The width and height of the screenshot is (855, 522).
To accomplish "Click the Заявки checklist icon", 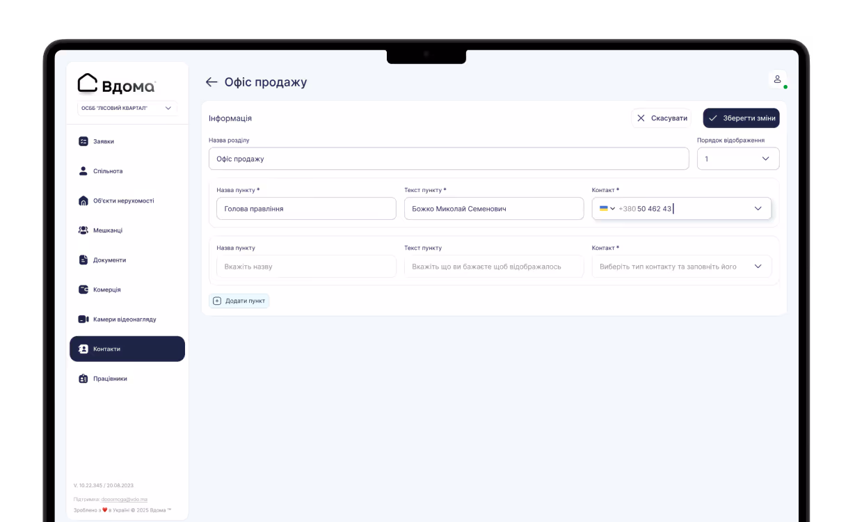I will click(83, 141).
